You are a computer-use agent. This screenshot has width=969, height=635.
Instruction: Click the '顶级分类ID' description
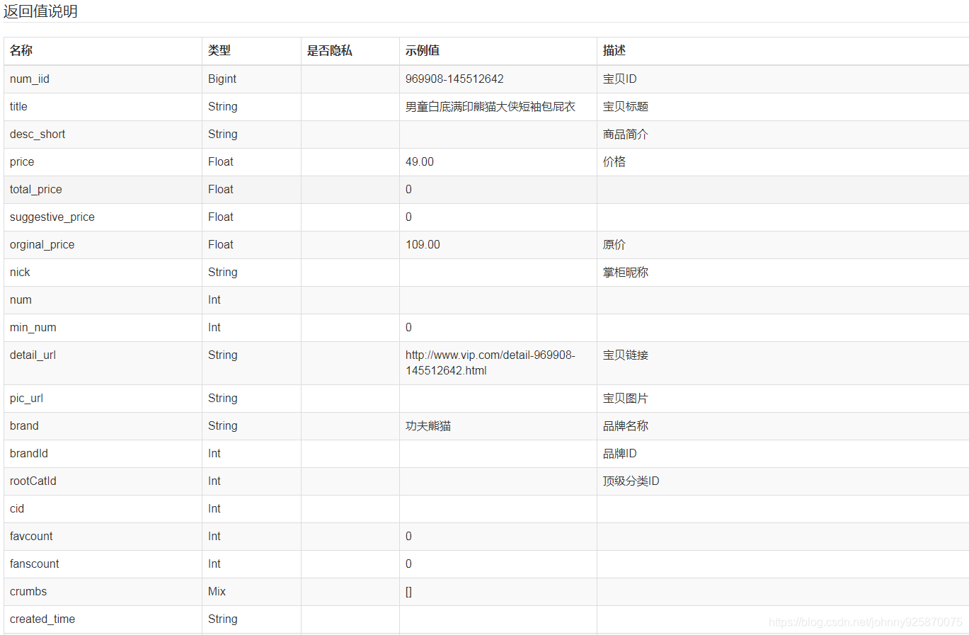coord(631,481)
